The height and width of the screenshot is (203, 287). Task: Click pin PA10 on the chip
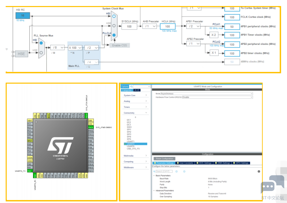coord(91,137)
